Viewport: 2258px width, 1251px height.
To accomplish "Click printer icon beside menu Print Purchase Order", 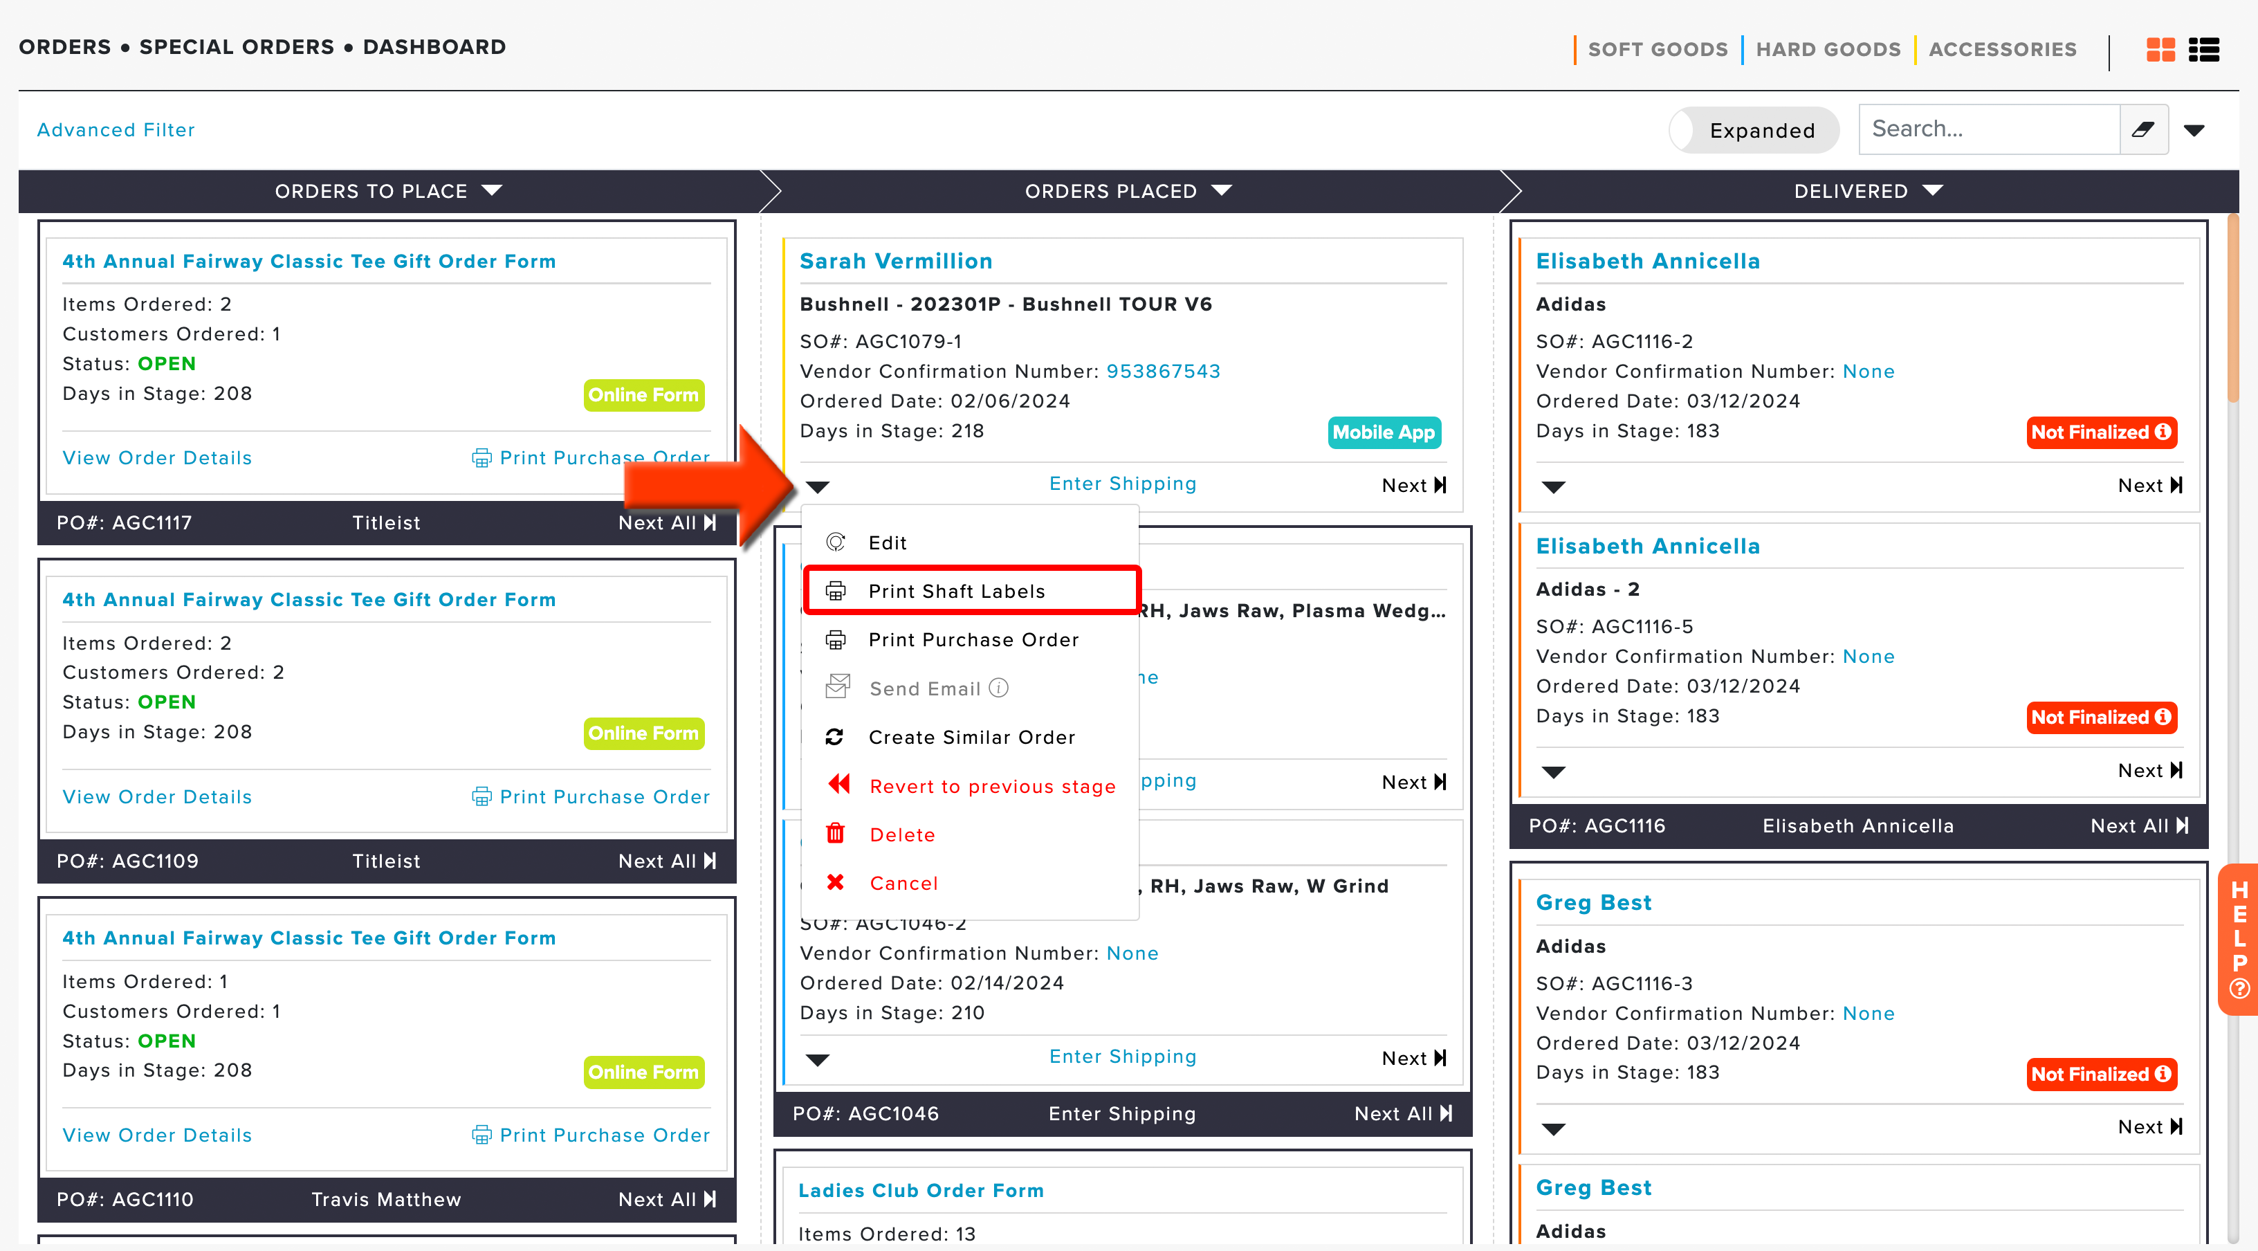I will 836,640.
